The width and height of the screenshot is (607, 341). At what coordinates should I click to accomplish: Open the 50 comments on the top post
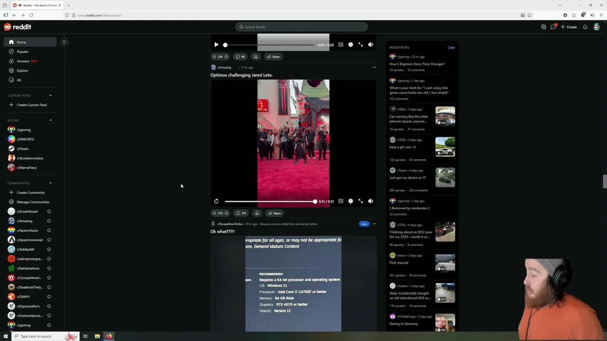240,57
